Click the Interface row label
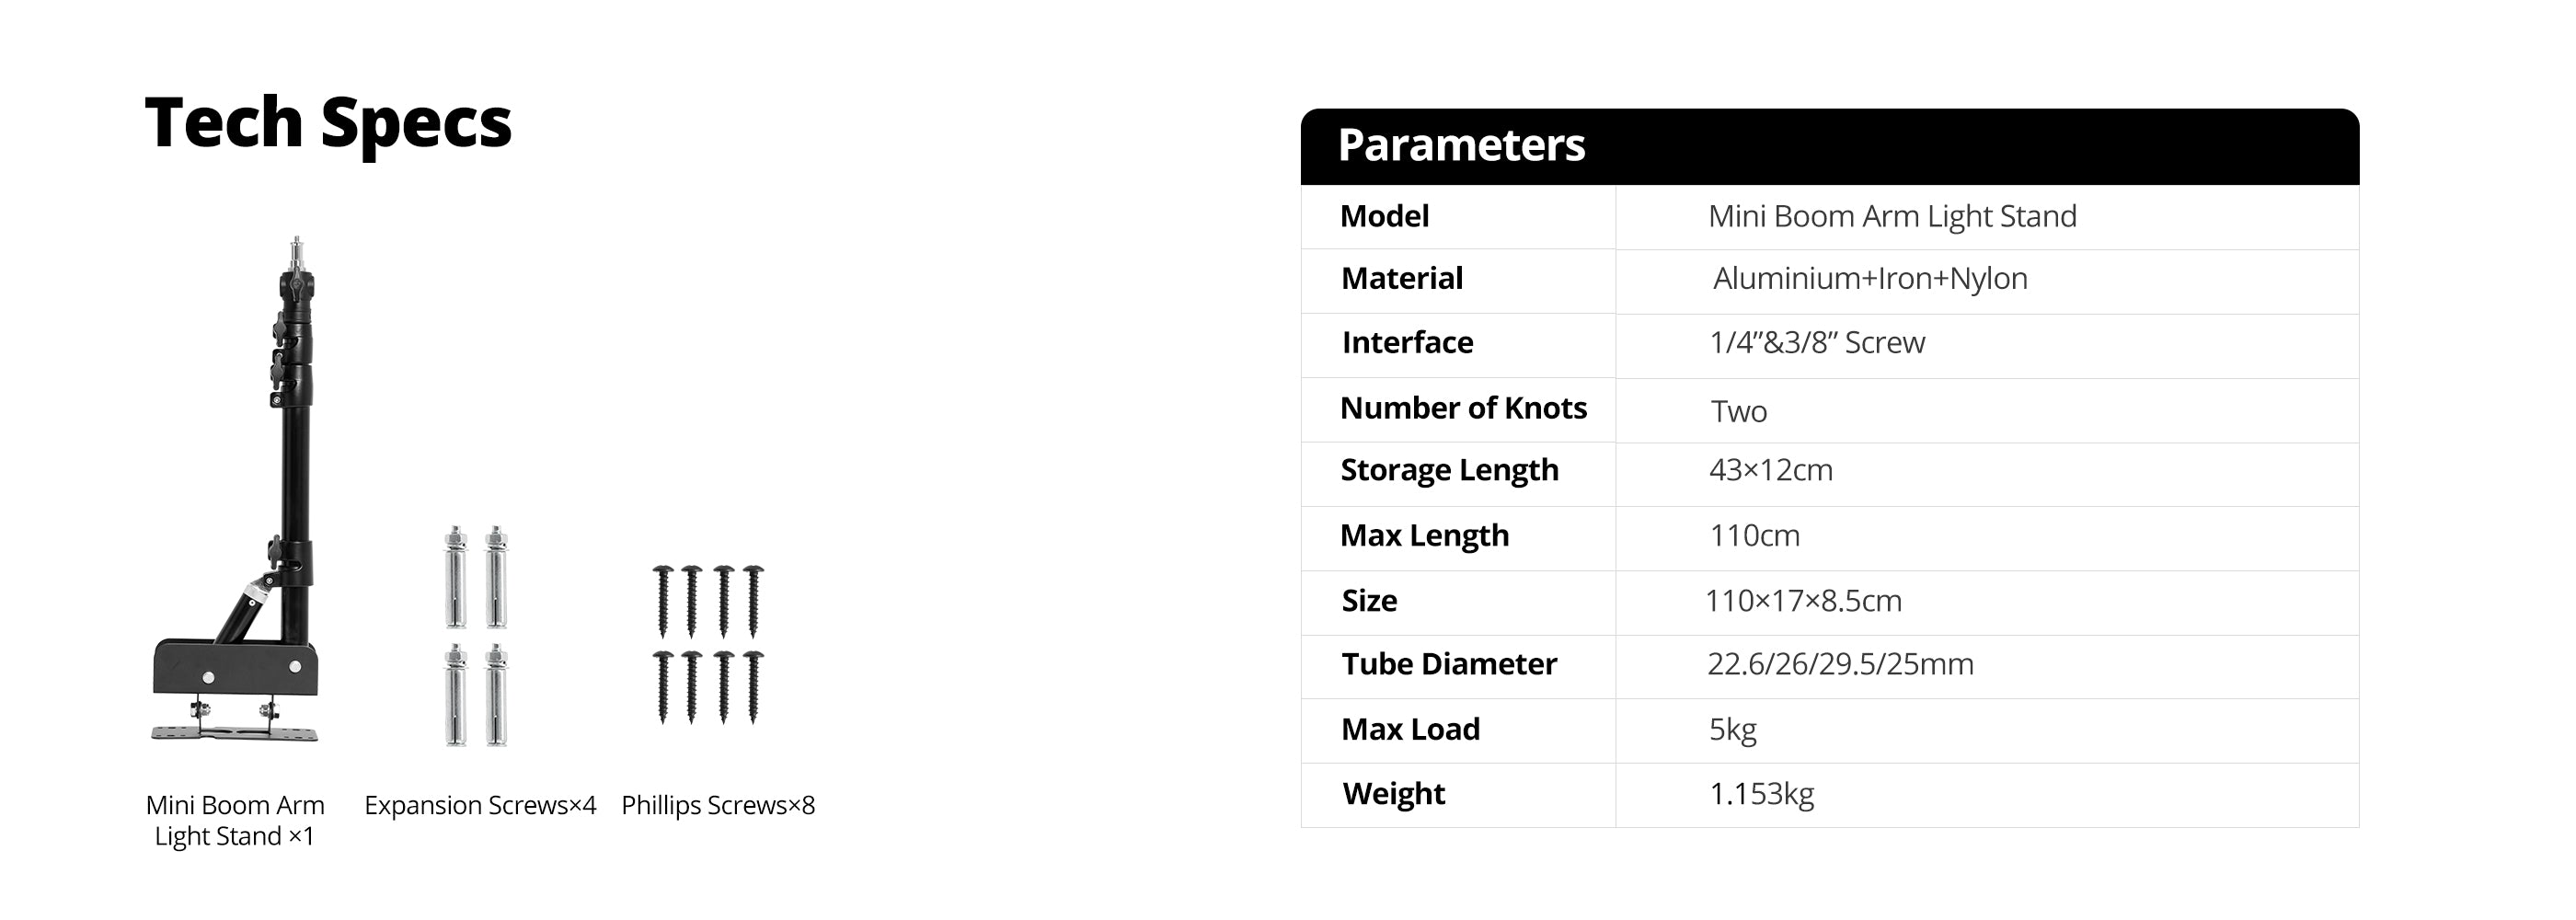2576x920 pixels. pyautogui.click(x=1407, y=342)
